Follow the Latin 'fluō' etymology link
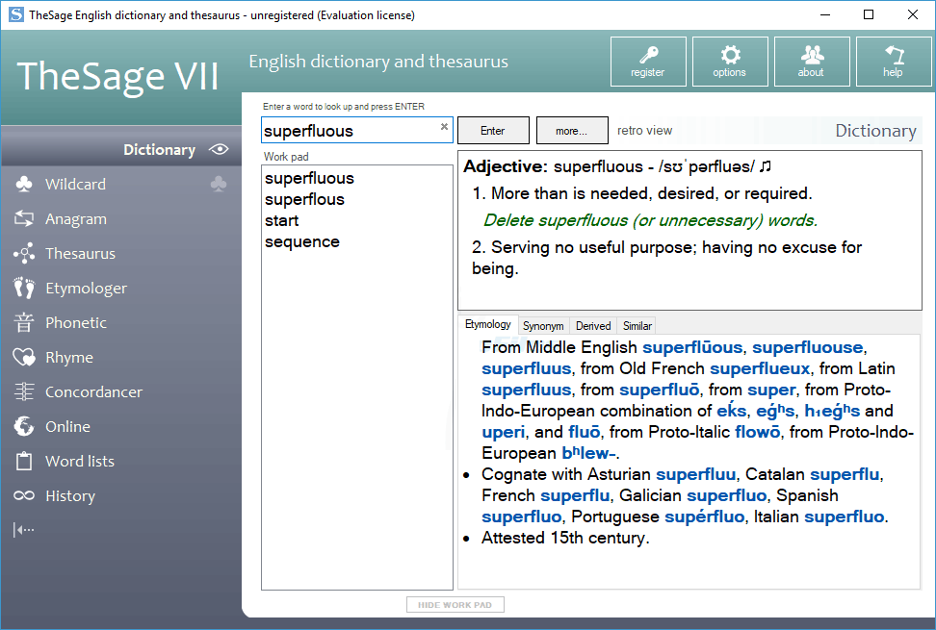936x630 pixels. click(585, 432)
